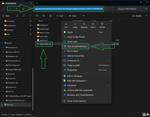
Task: Open the View dropdown
Action: pyautogui.click(x=73, y=16)
